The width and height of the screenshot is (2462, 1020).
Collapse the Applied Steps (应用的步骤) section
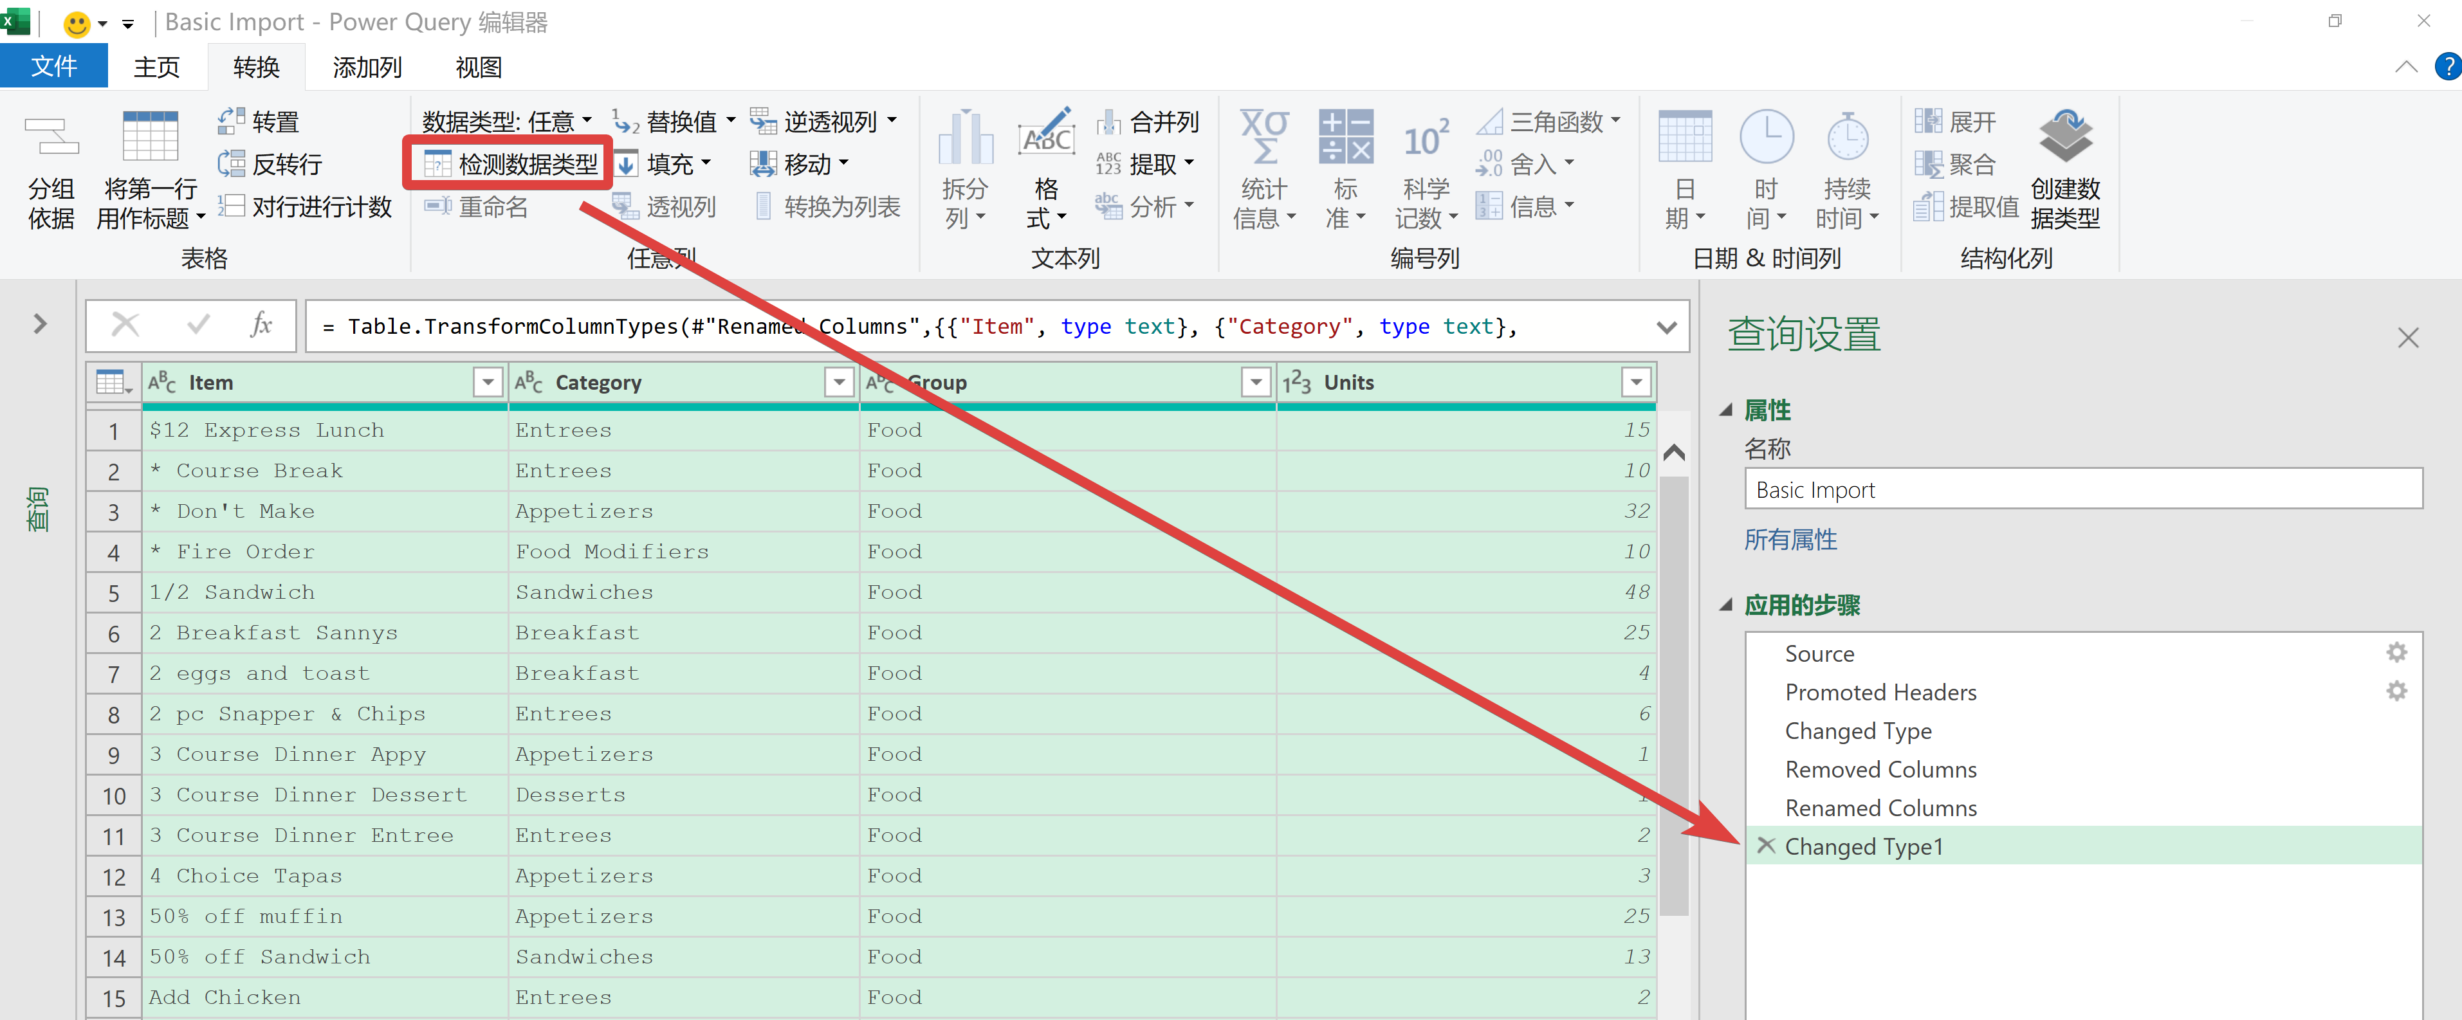click(x=1726, y=605)
